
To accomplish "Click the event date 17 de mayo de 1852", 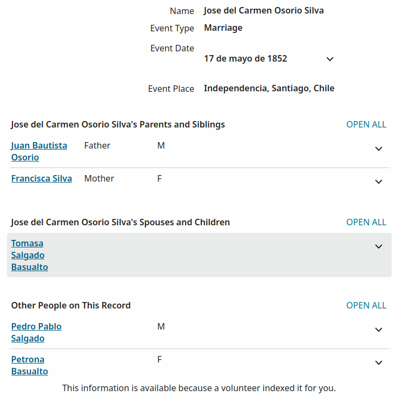I will point(246,58).
